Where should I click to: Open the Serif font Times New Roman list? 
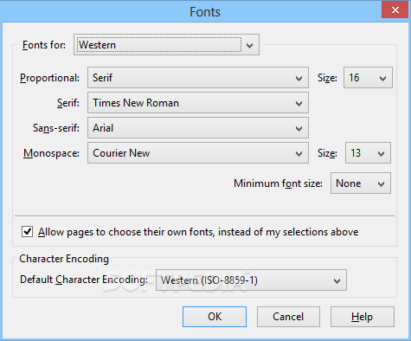[198, 103]
